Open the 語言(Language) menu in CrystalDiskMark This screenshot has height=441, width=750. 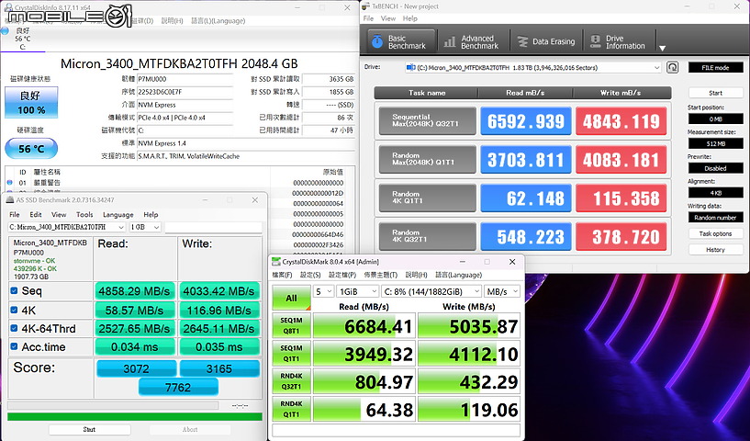click(x=458, y=275)
